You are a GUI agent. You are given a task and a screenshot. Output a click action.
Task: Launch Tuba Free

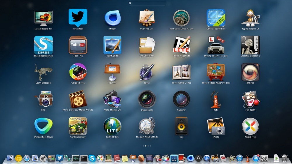point(78,45)
